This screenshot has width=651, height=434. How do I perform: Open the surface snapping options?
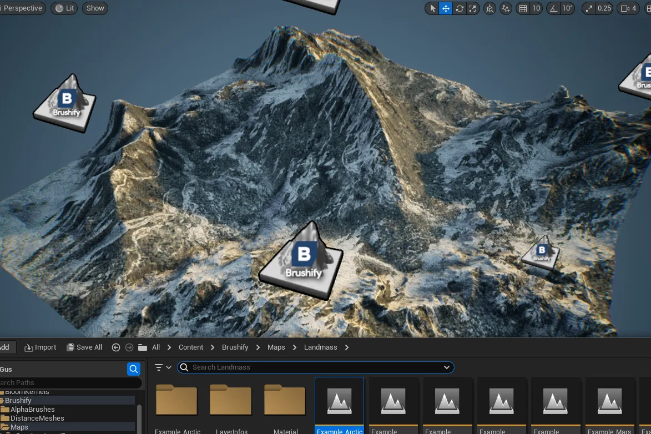pos(506,8)
